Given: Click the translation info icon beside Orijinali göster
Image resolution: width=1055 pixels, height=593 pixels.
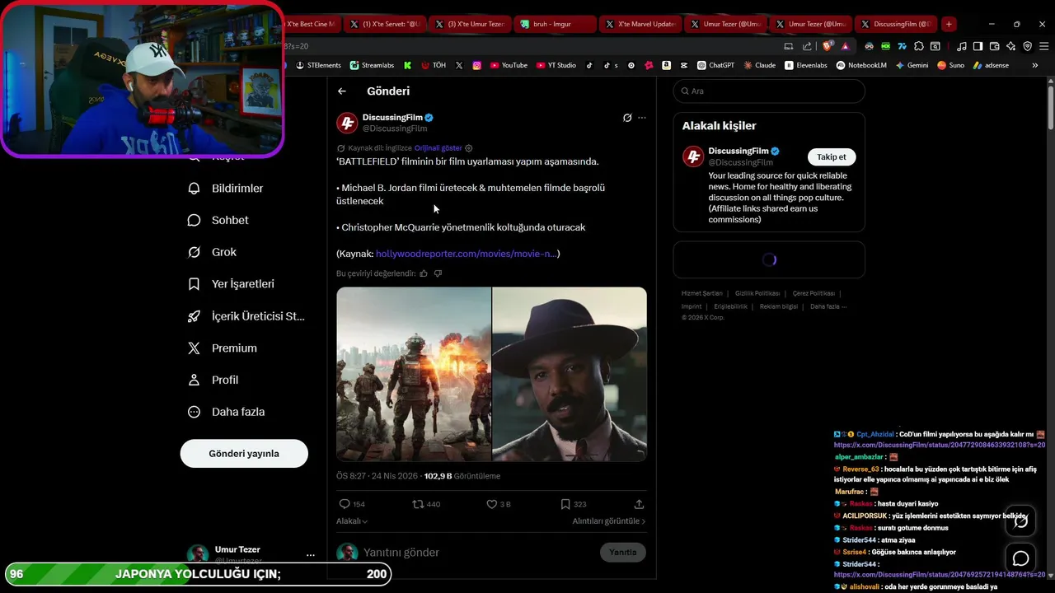Looking at the screenshot, I should click(469, 148).
